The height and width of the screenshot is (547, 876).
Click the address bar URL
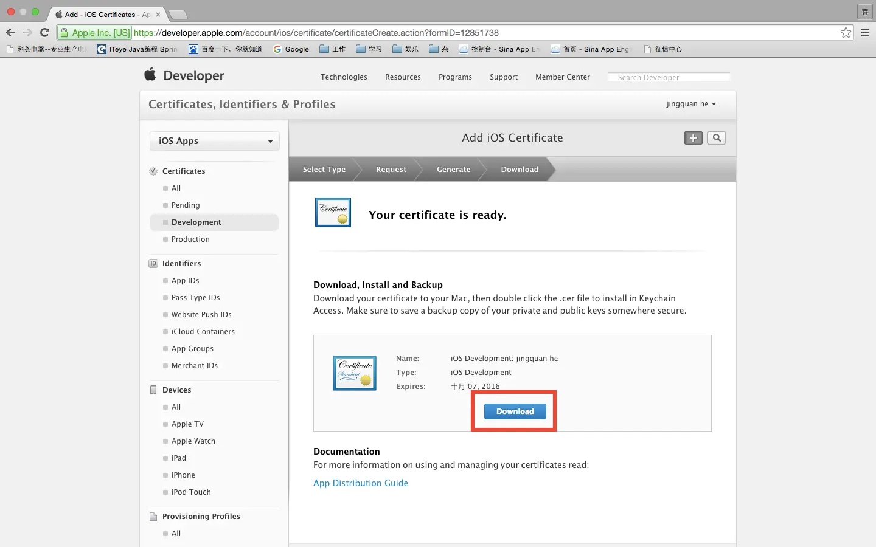[316, 33]
